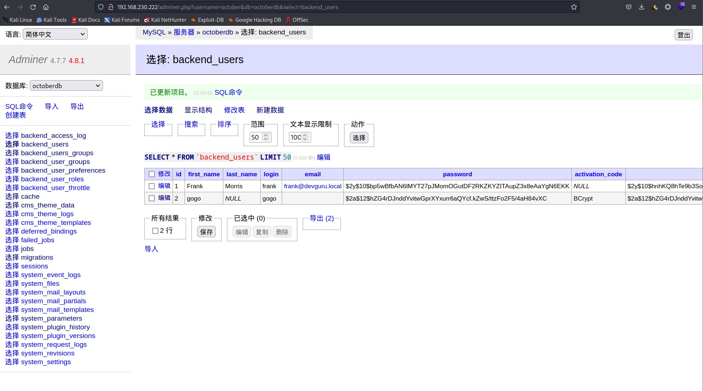This screenshot has width=703, height=391.
Task: Open the browser downloads icon
Action: 641,7
